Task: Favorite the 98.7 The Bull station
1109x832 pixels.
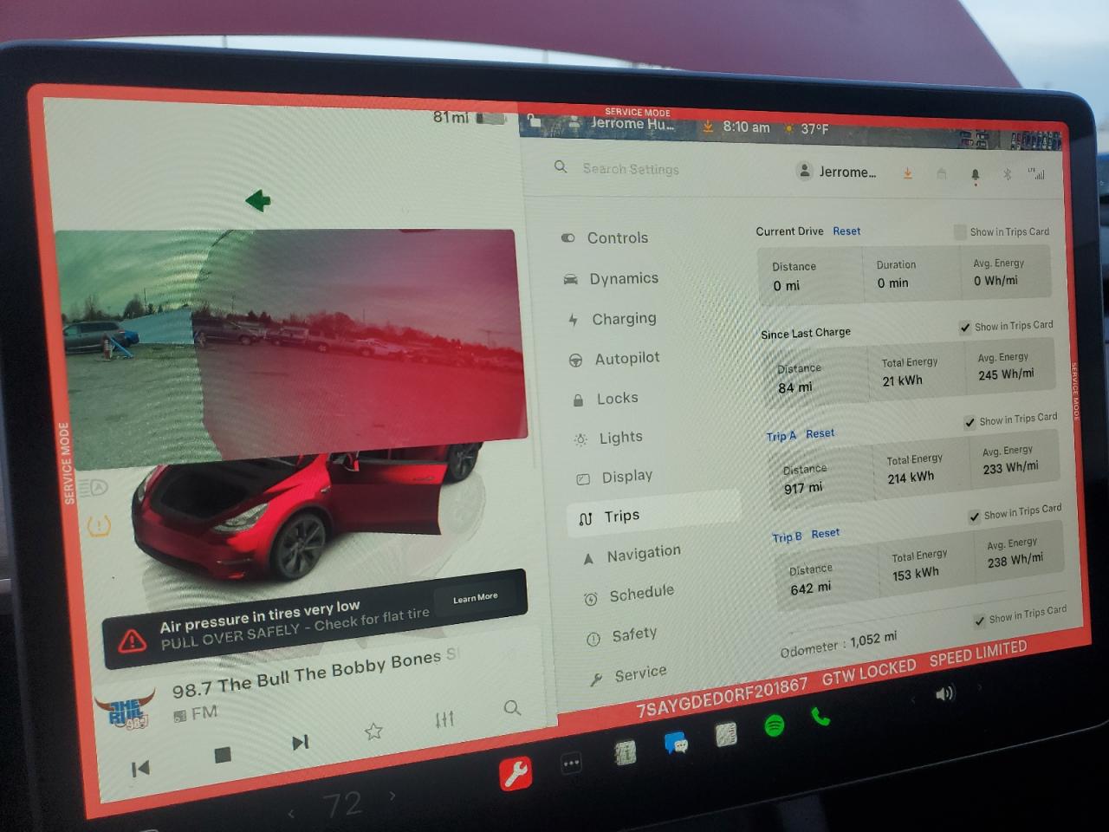Action: point(373,731)
